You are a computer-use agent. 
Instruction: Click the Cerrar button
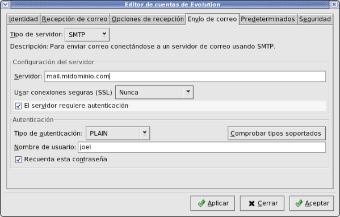[x=262, y=203]
